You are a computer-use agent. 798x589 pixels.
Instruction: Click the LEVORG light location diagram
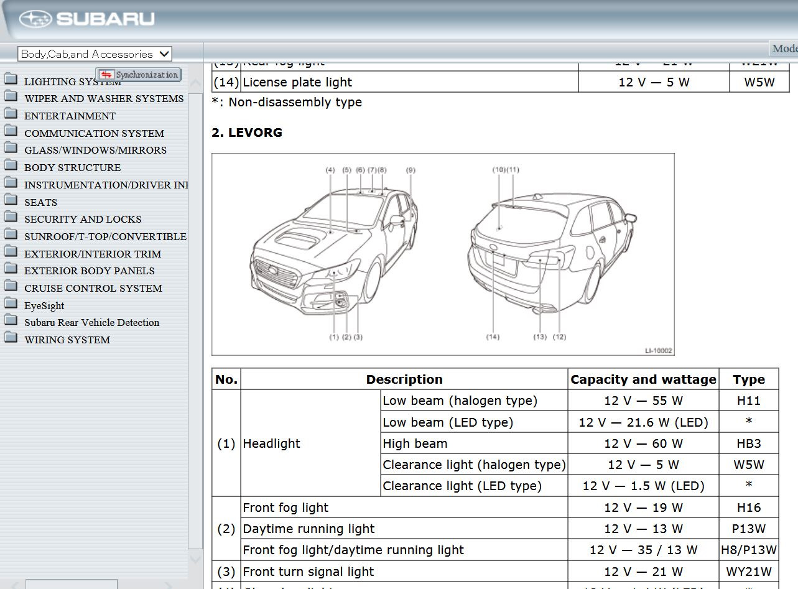point(443,254)
